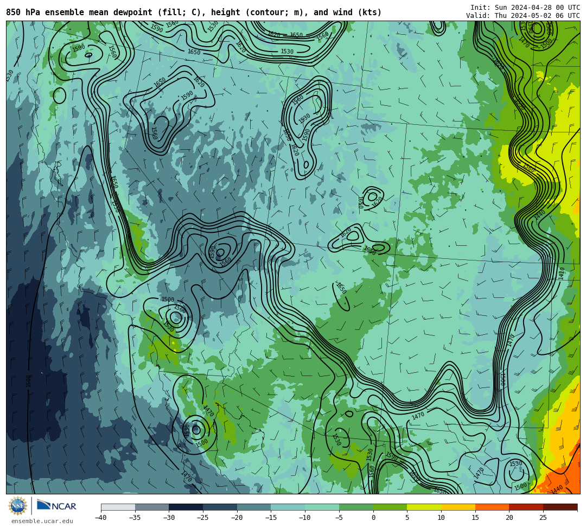586x528 pixels.
Task: Click the 15 colorbar tick label
Action: click(x=475, y=518)
